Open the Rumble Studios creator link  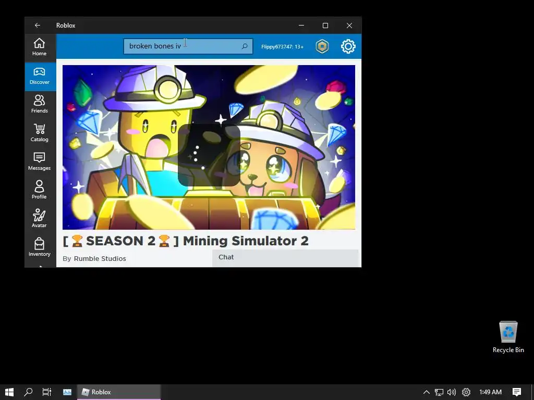[100, 258]
